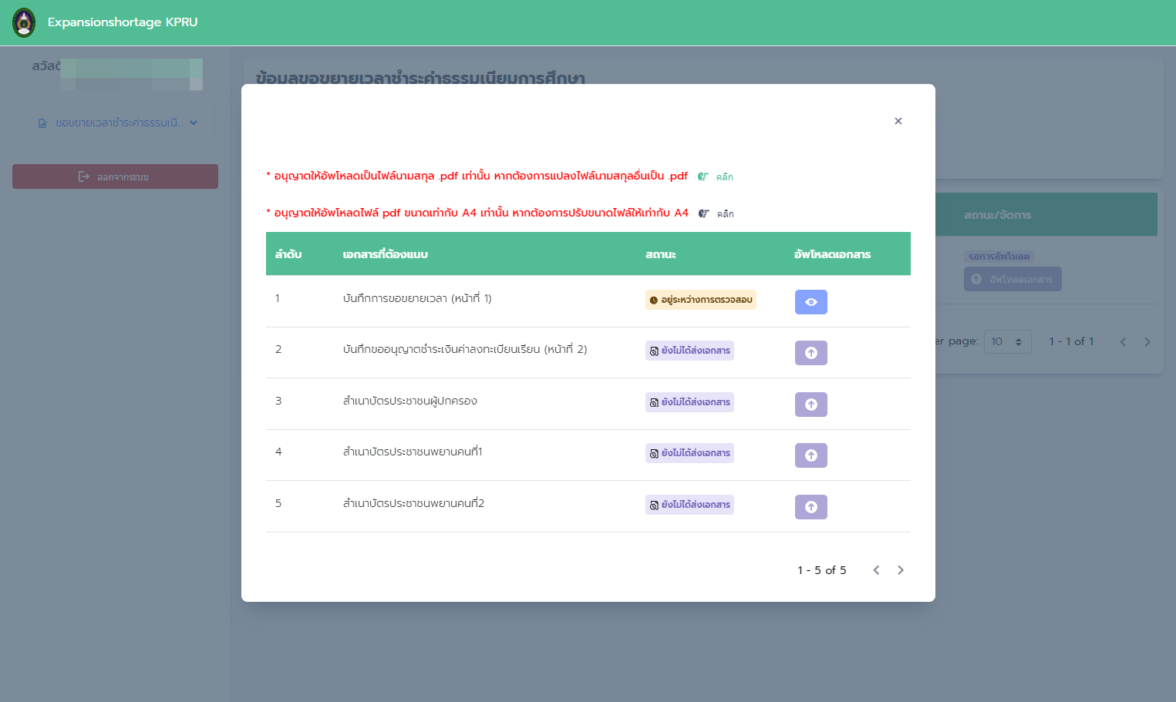Expand ขอขยายเวลาชำระค่าธรรมเนียม sidebar menu chevron

194,123
